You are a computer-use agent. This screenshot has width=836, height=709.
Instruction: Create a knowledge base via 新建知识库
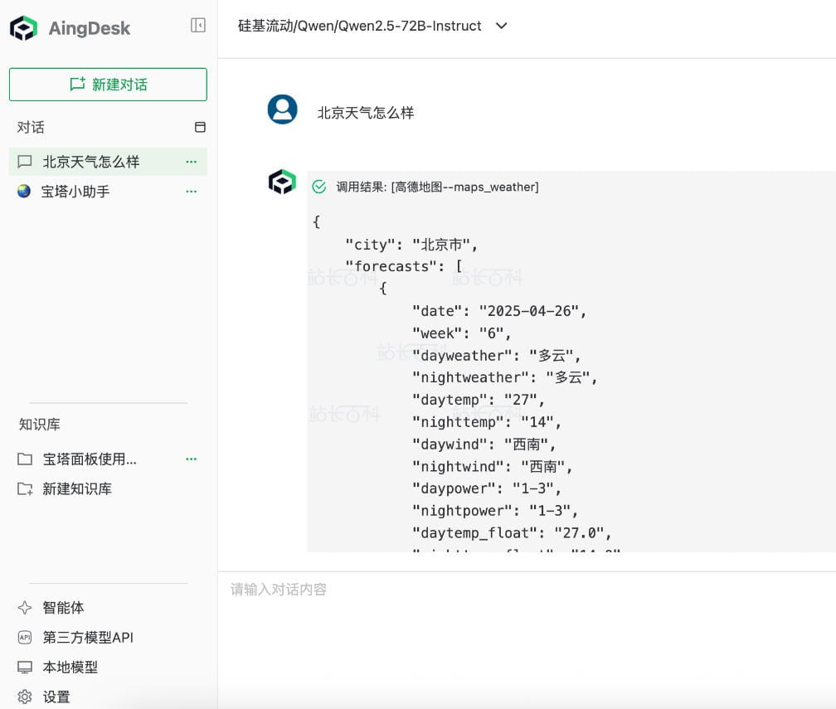[77, 489]
